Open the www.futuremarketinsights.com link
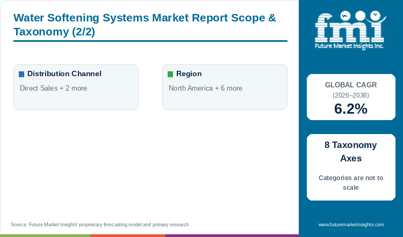 [351, 225]
